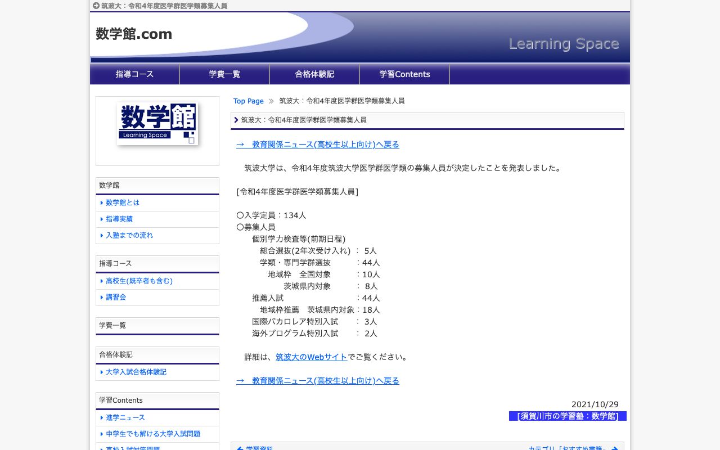This screenshot has width=720, height=450.
Task: Open the 筑波大のWebサイト link
Action: [x=311, y=357]
